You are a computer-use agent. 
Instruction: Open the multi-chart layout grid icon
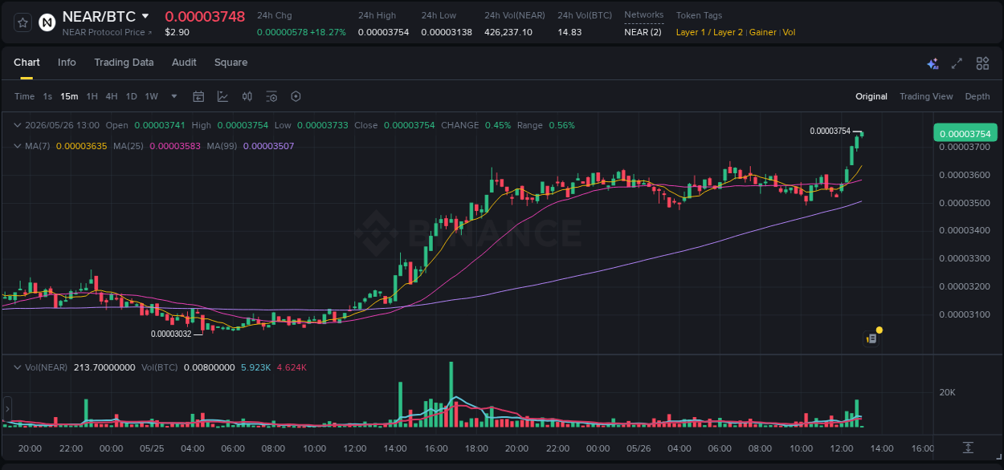click(x=982, y=63)
